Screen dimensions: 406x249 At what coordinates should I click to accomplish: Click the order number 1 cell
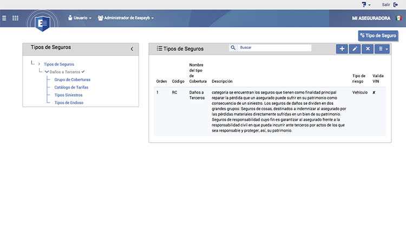click(158, 92)
